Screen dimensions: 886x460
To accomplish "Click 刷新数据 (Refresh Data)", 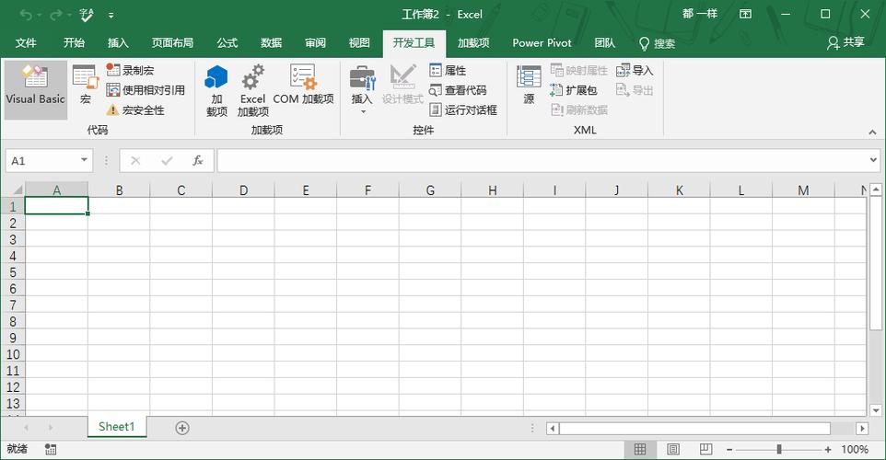I will pyautogui.click(x=579, y=110).
